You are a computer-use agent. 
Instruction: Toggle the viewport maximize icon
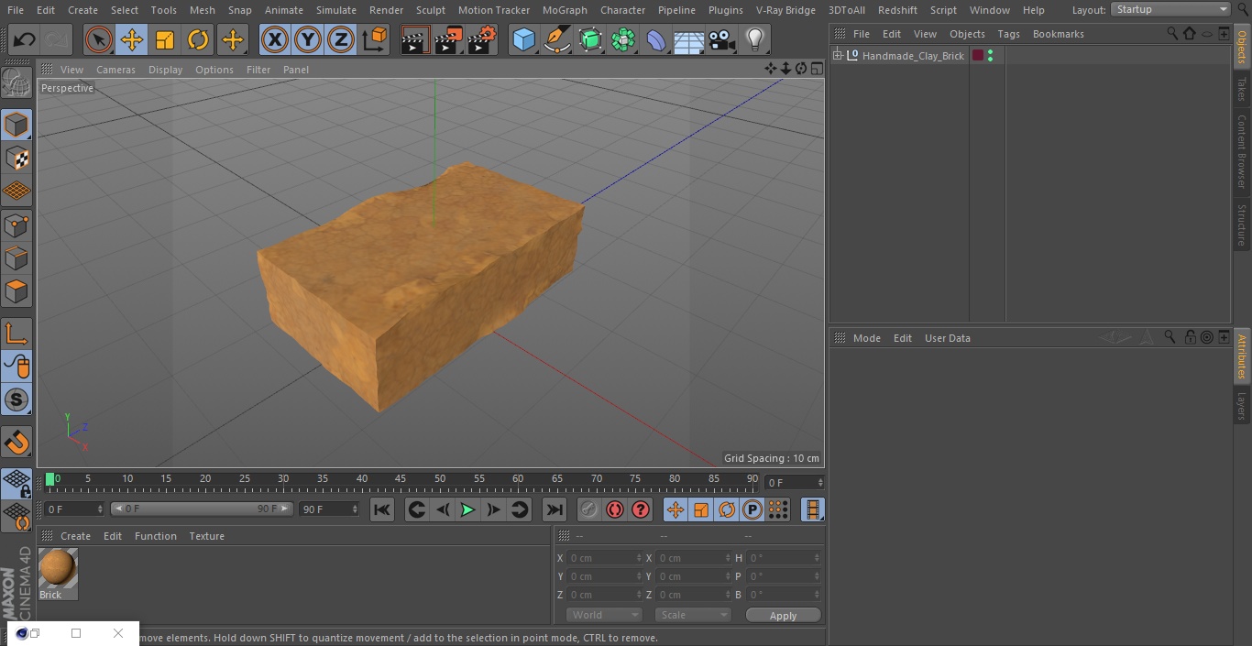point(817,69)
